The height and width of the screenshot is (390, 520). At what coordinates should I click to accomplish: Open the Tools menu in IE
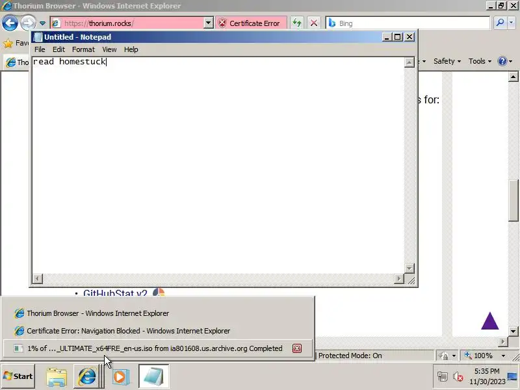(x=480, y=61)
